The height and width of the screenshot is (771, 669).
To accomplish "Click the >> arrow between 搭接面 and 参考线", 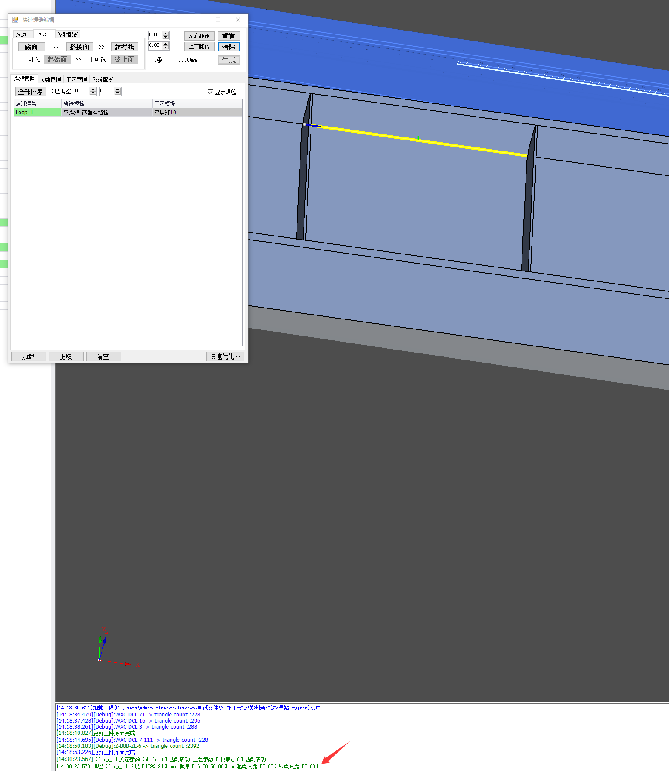I will (x=102, y=47).
